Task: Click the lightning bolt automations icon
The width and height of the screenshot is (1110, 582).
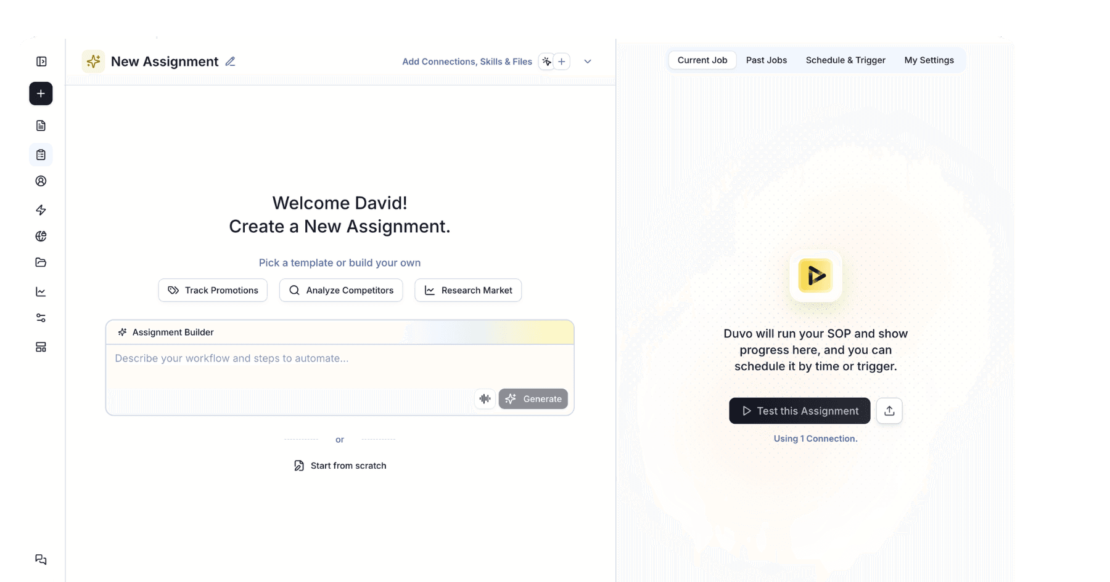Action: (x=41, y=210)
